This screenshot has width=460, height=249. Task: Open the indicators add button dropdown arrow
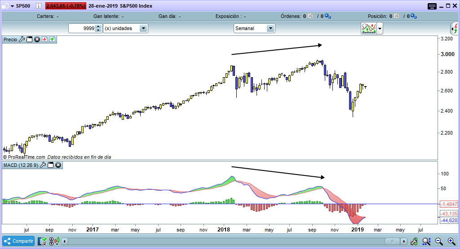click(380, 29)
